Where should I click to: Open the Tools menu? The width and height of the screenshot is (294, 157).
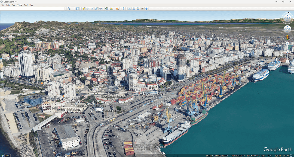[x=20, y=5]
